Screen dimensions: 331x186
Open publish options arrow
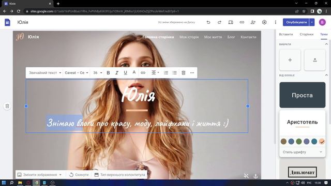point(312,22)
